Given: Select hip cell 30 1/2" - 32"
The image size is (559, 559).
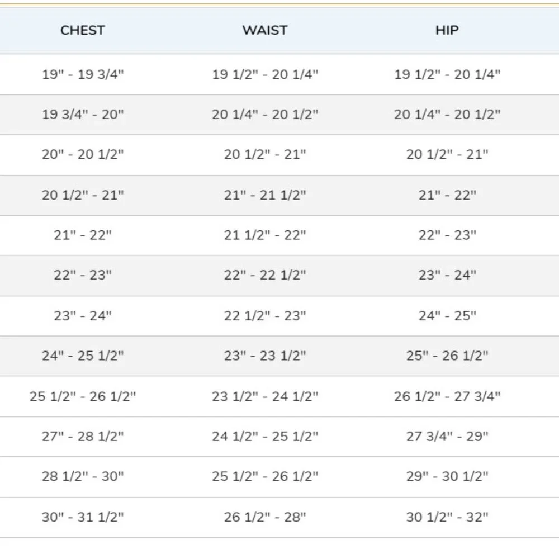Looking at the screenshot, I should 447,517.
